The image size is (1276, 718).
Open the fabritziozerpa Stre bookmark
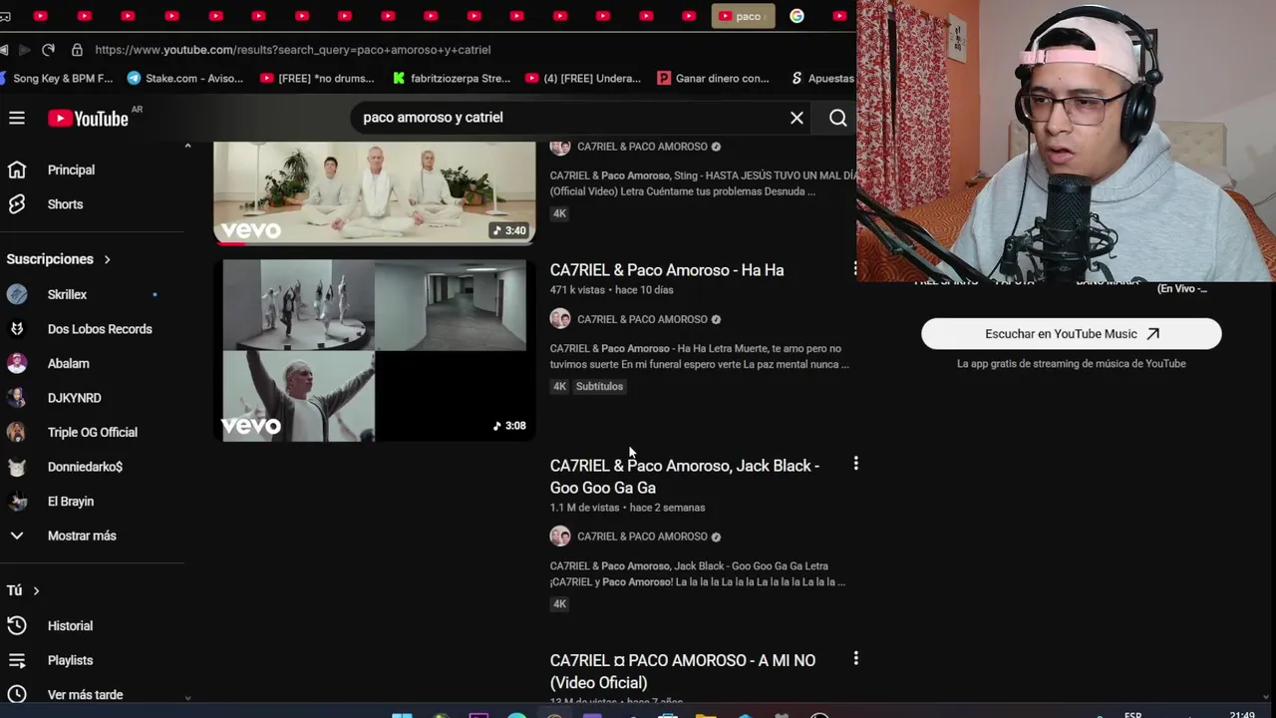pyautogui.click(x=452, y=78)
